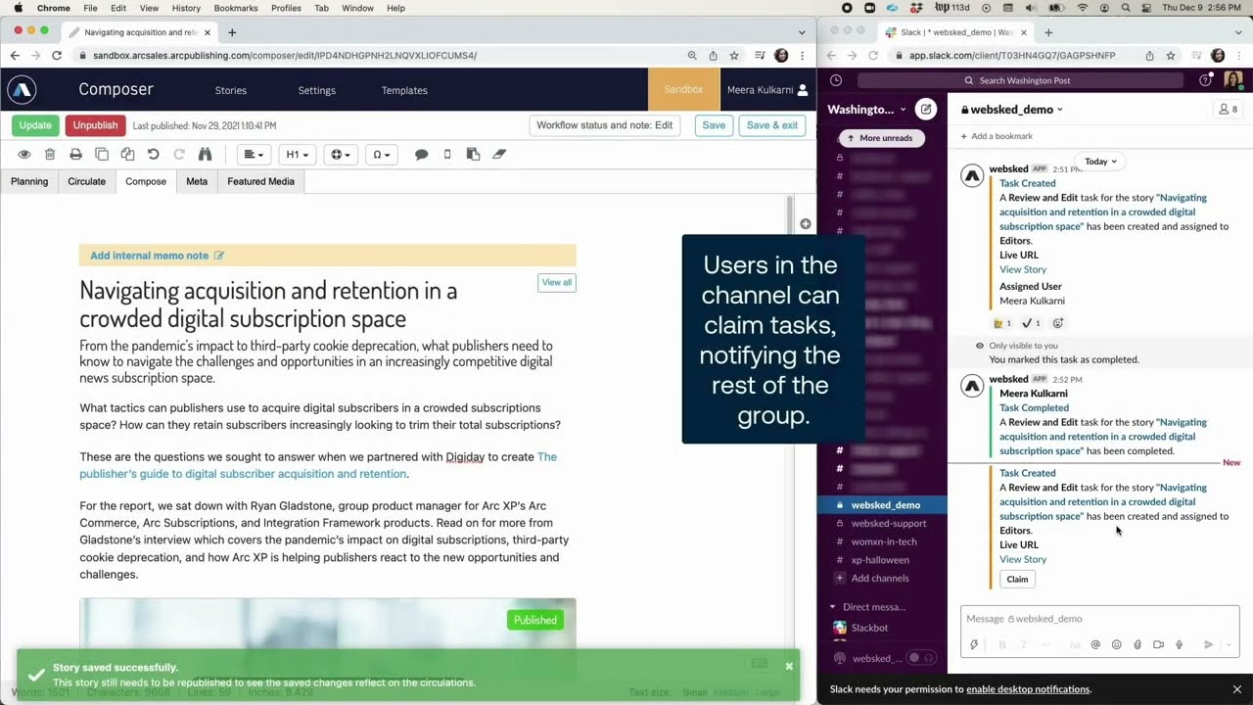Click the add reaction icon under first message
1253x705 pixels.
coord(1057,323)
